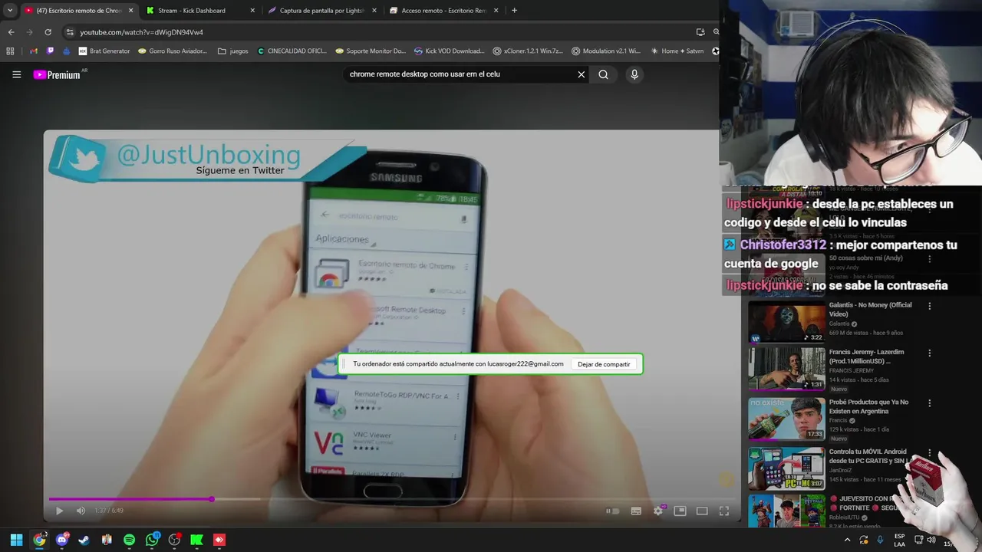Open the Soporte Monitor Do... bookmark
The width and height of the screenshot is (982, 552).
371,51
